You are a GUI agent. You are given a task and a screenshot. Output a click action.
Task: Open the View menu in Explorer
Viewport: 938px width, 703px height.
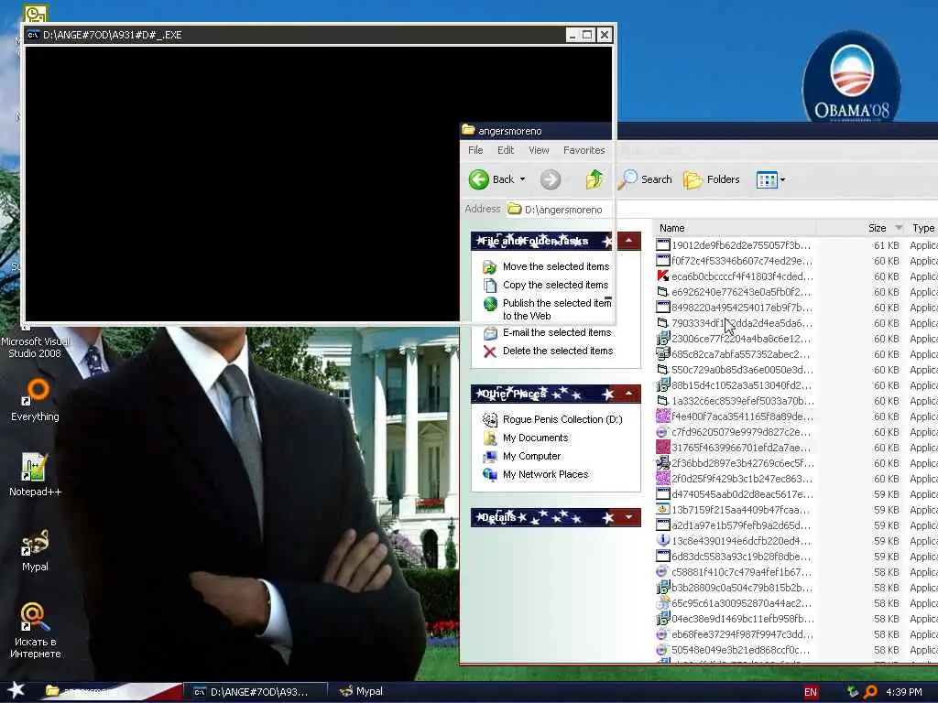click(539, 150)
